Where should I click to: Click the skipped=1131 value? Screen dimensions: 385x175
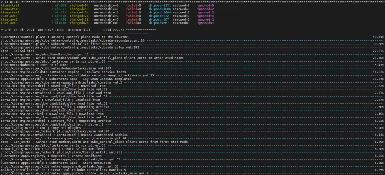[x=159, y=5]
